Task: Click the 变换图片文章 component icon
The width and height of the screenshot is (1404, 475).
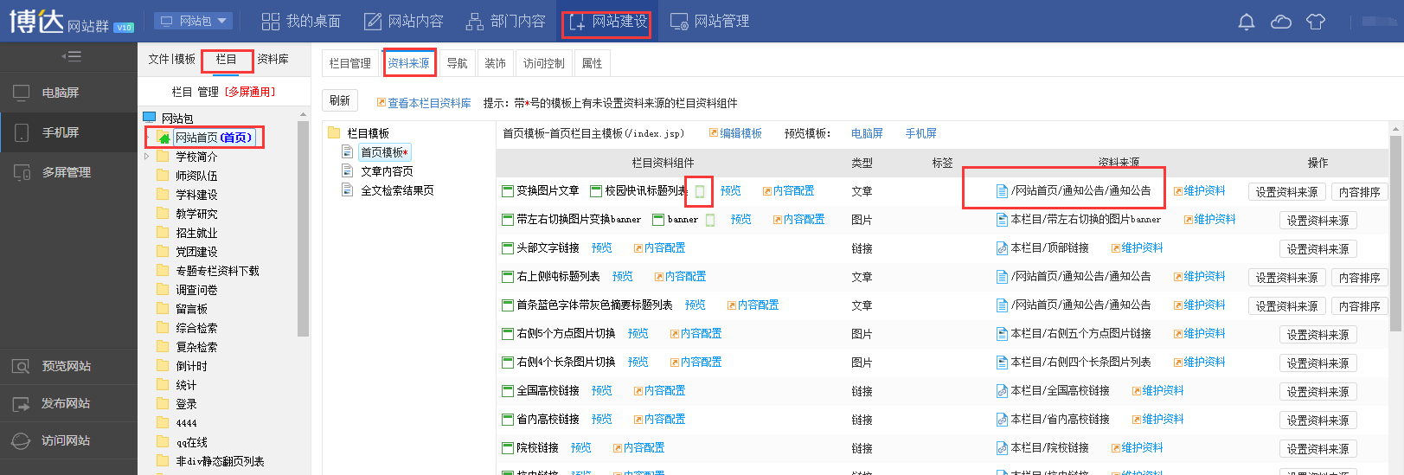Action: click(508, 191)
